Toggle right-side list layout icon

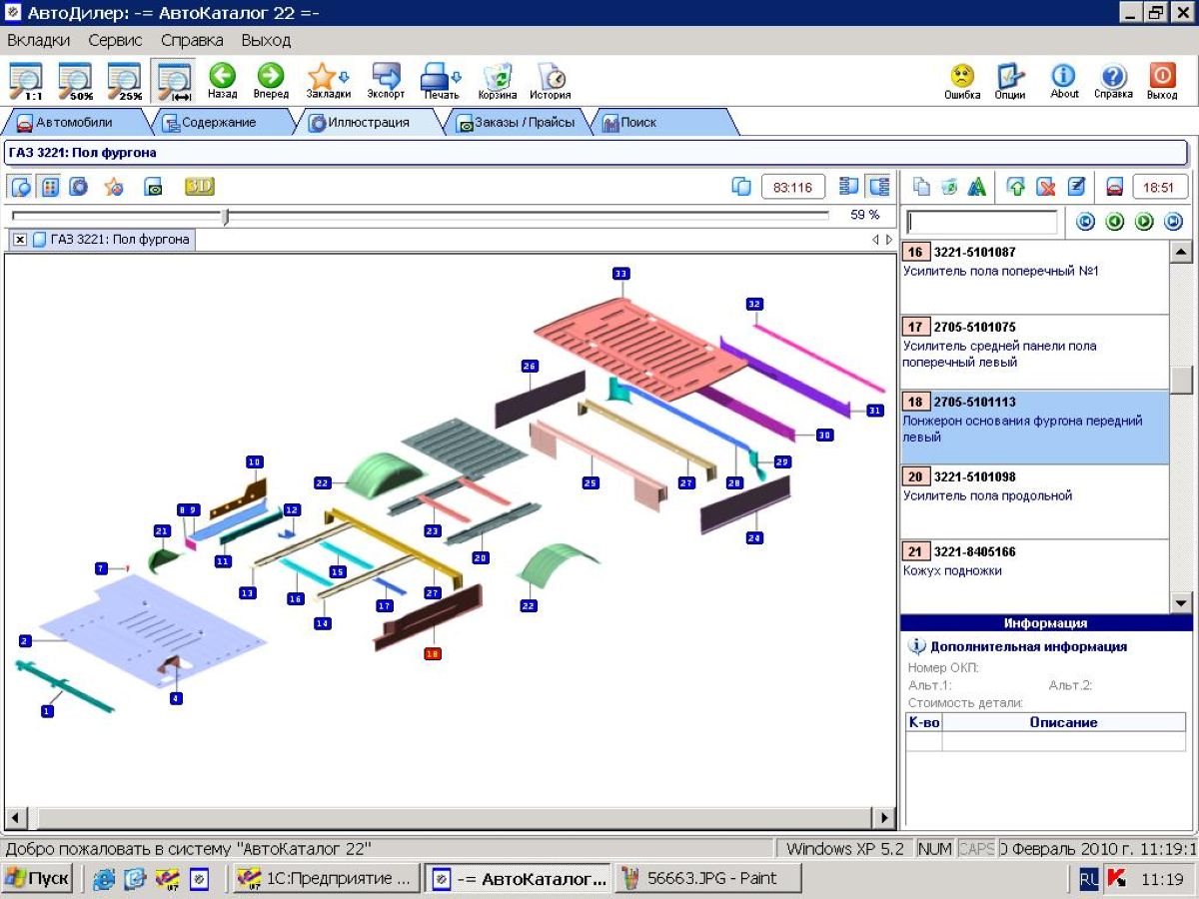[878, 187]
